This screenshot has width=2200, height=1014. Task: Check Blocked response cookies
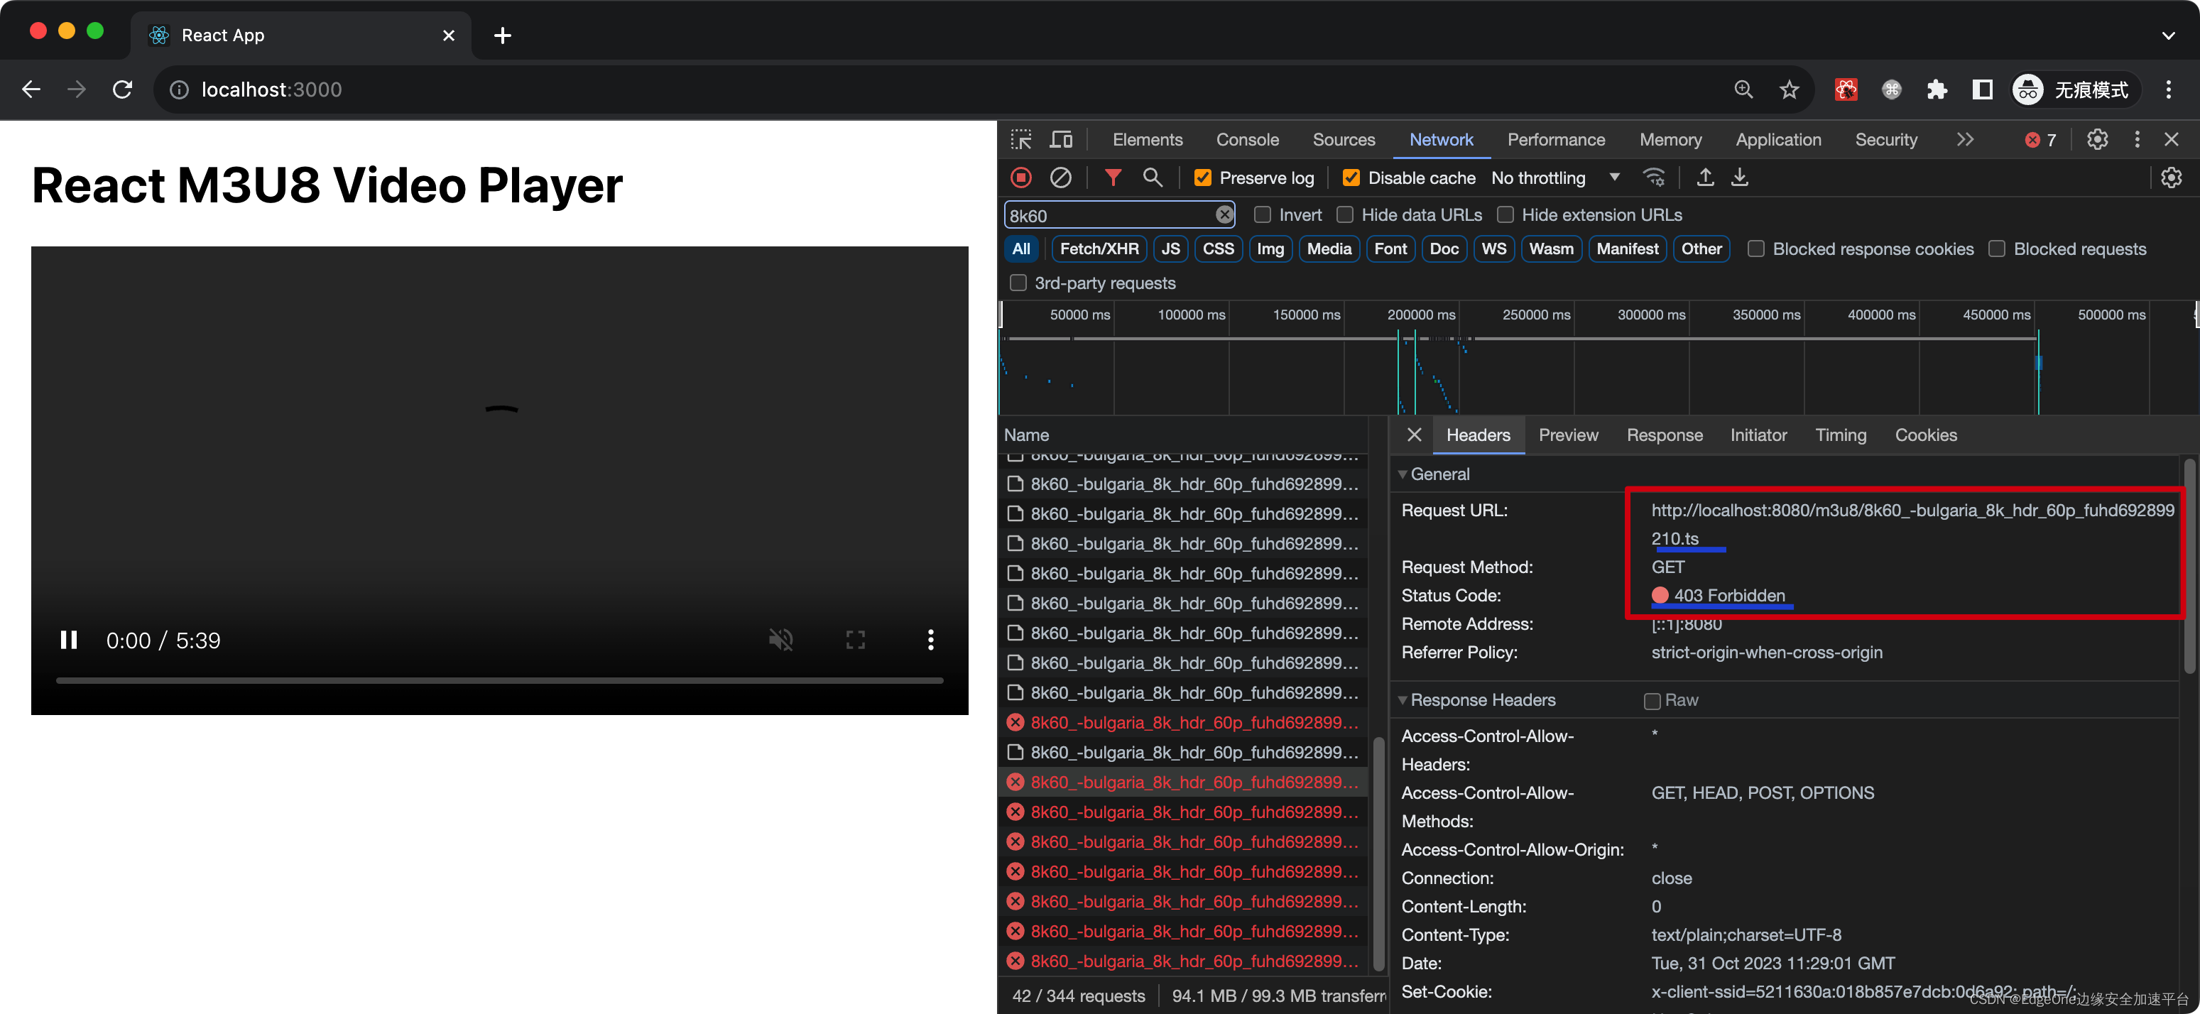coord(1756,249)
